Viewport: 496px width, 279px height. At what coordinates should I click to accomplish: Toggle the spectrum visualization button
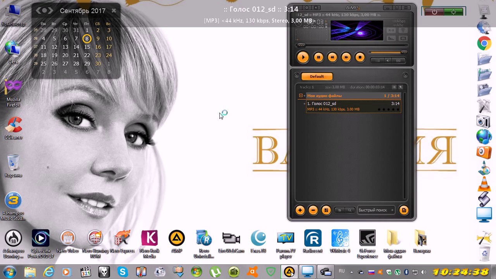391,38
